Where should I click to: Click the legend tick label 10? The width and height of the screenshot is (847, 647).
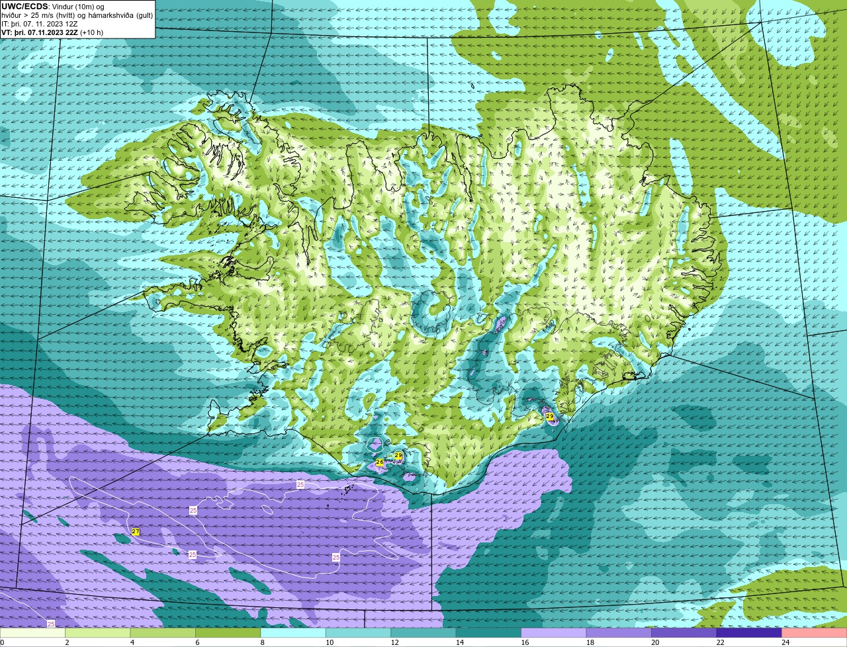coord(330,642)
